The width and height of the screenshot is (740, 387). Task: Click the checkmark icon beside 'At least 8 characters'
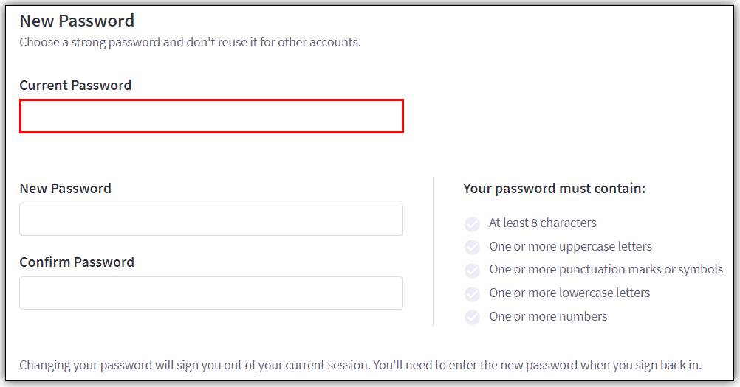coord(472,224)
